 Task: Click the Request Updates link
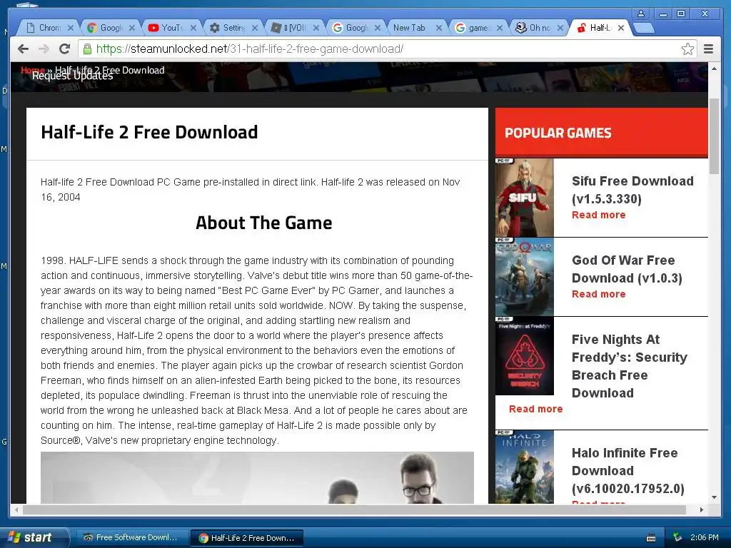point(73,76)
